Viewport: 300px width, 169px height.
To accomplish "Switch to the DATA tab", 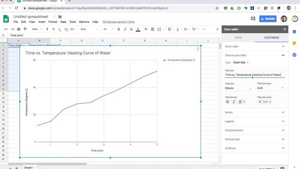I will coord(238,38).
